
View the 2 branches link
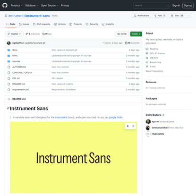coord(33,34)
